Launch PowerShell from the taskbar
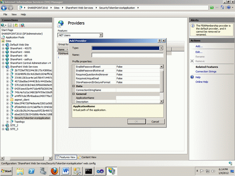The width and height of the screenshot is (235, 176). [x=32, y=171]
